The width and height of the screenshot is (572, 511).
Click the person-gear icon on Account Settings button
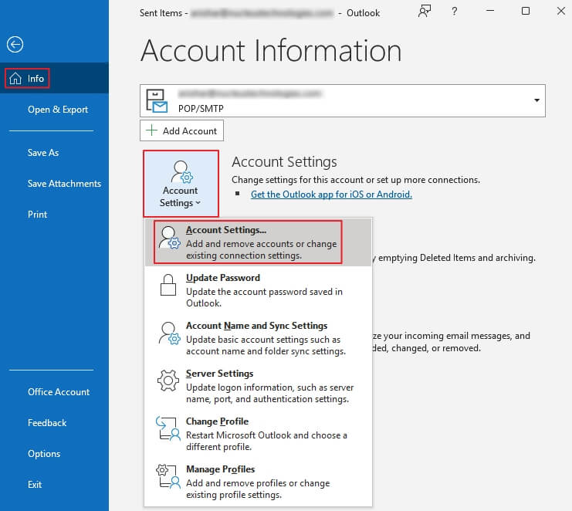coord(181,172)
